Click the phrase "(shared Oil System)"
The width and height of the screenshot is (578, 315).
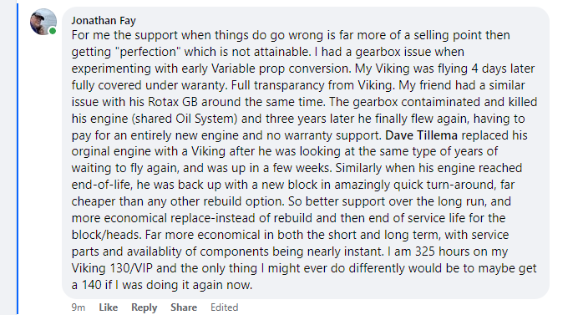coord(185,119)
